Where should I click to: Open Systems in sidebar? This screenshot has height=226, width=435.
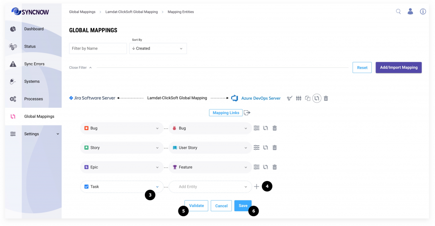(31, 81)
